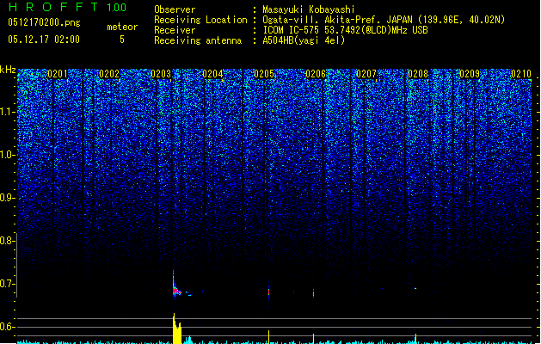The width and height of the screenshot is (541, 344).
Task: Click the 1.0 kHz axis label
Action: [x=8, y=155]
